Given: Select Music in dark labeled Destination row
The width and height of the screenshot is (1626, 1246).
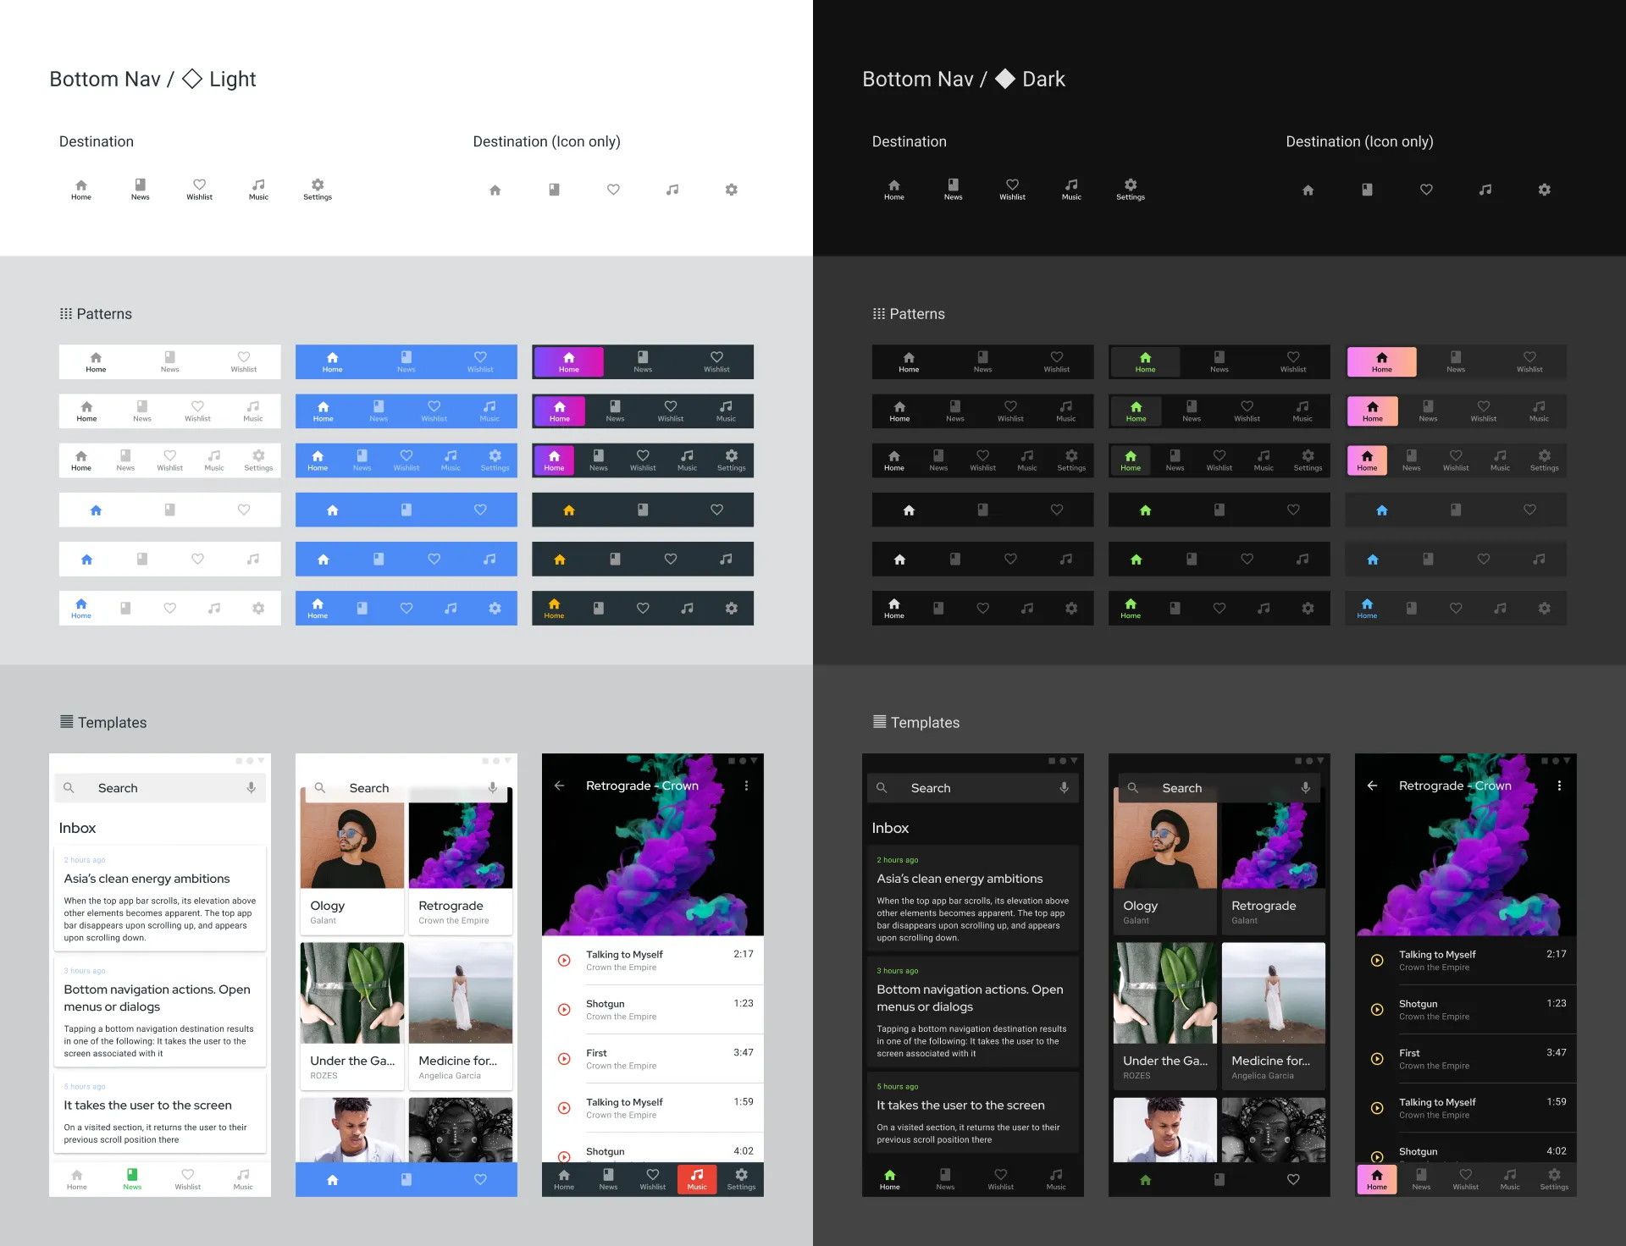Looking at the screenshot, I should pos(1071,190).
